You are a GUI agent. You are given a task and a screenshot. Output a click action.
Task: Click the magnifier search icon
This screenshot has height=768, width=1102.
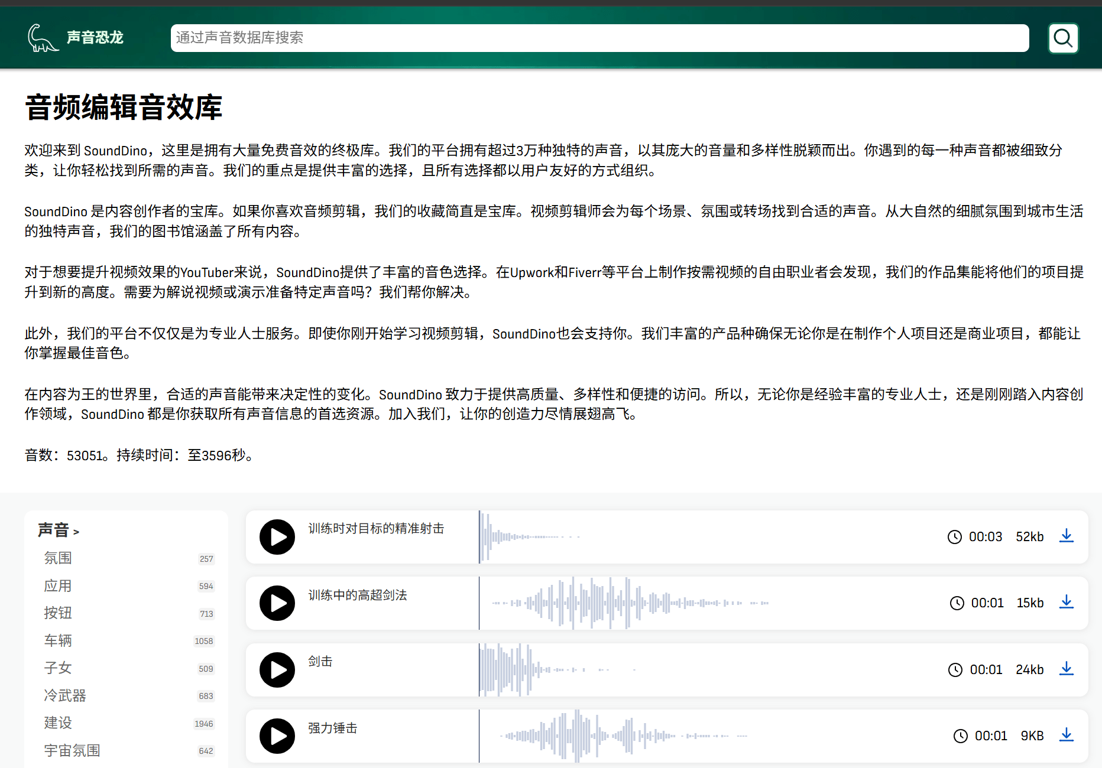pyautogui.click(x=1062, y=38)
